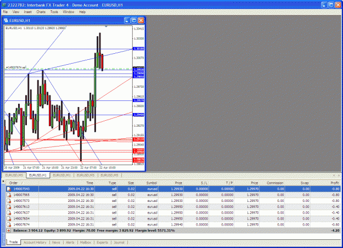Click the 1.29400 price level label
The height and width of the screenshot is (248, 343).
tap(139, 115)
